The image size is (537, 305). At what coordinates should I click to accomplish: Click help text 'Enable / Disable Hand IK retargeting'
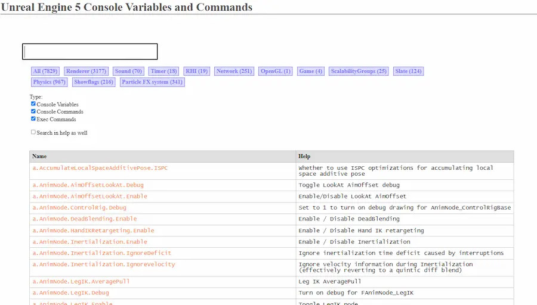361,231
